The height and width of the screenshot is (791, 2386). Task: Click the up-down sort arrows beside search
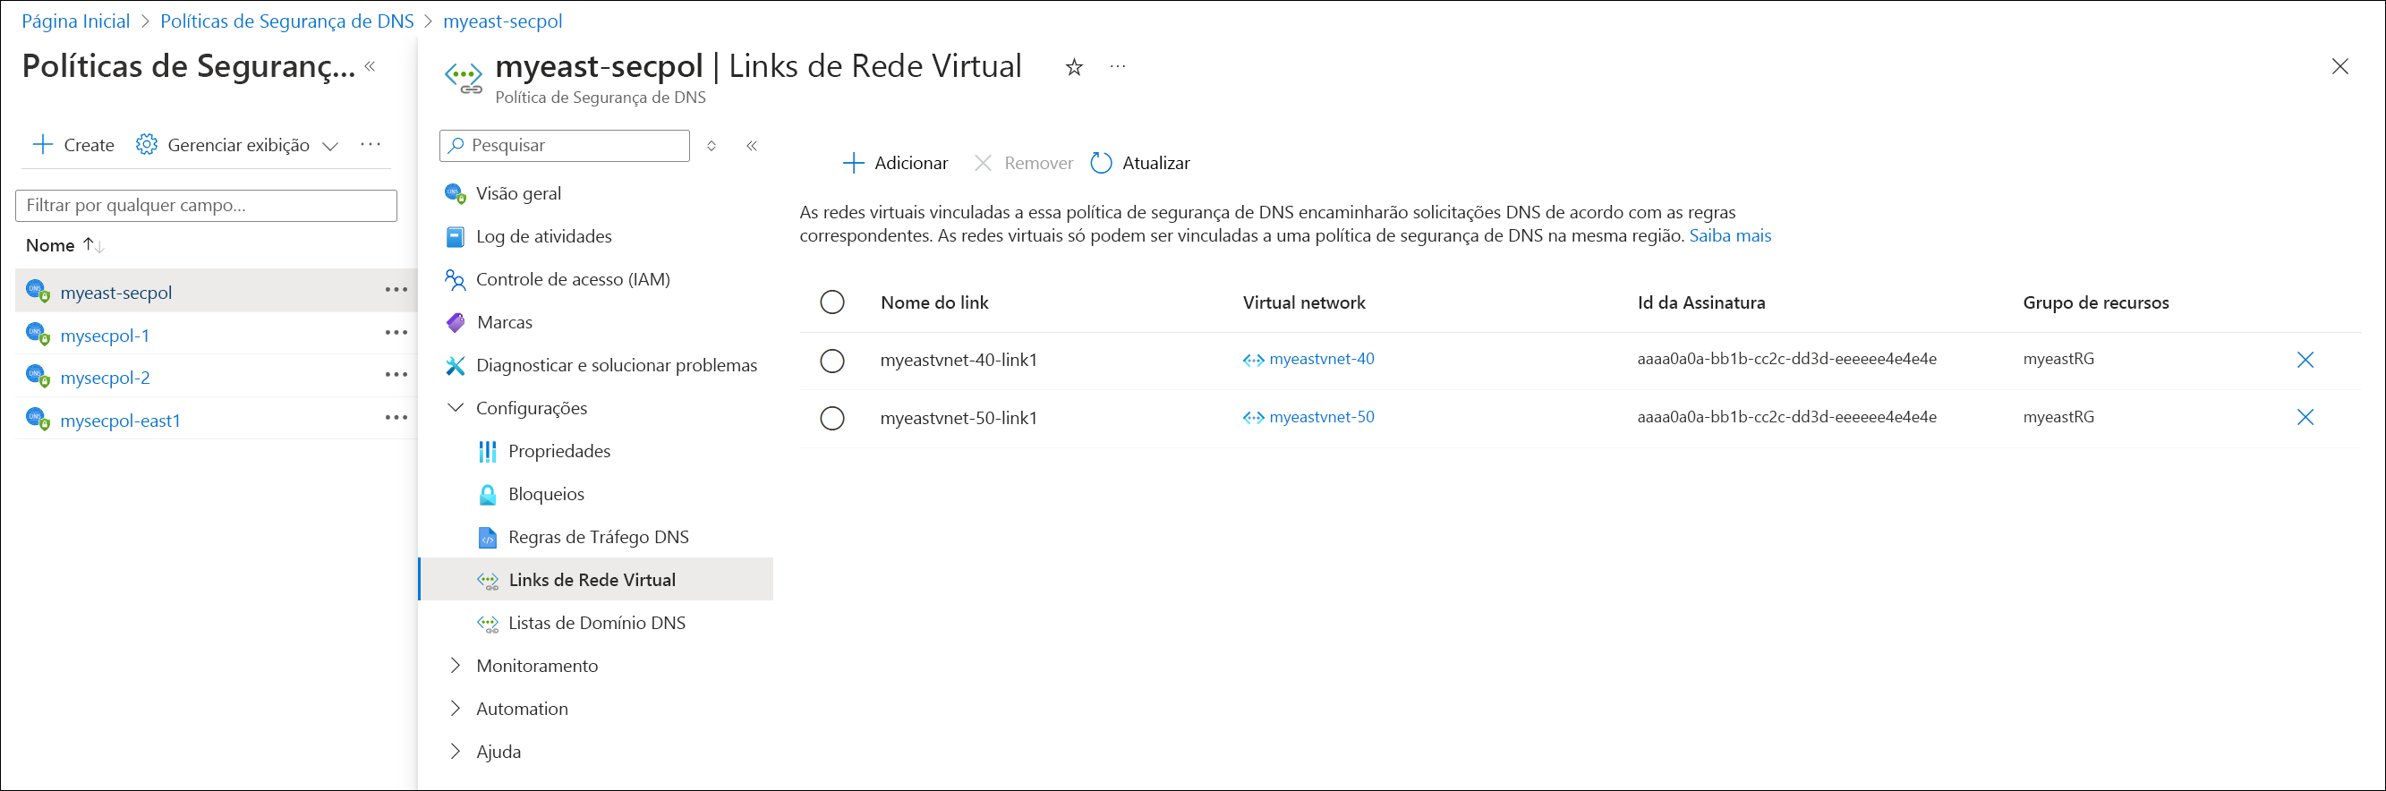712,146
